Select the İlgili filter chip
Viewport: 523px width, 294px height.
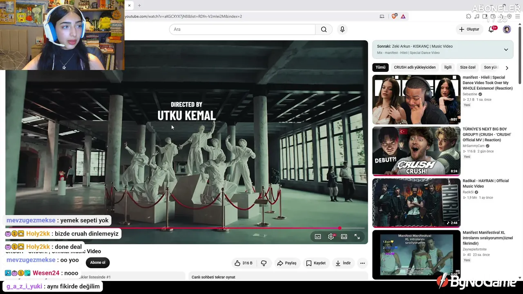pos(448,67)
